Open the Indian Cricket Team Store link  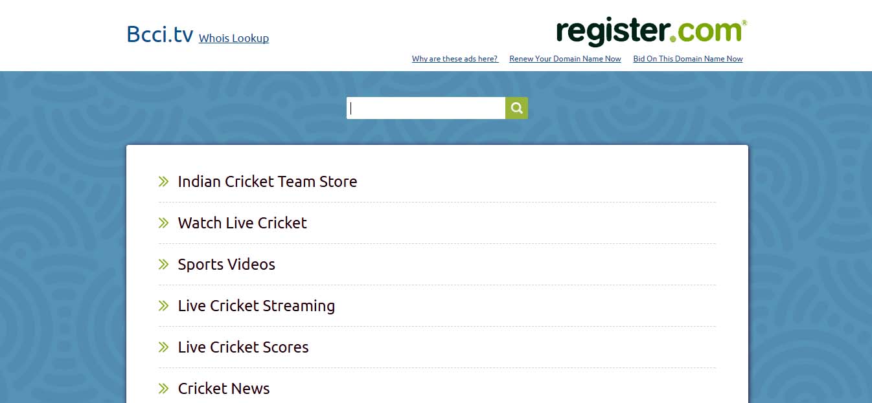tap(267, 182)
